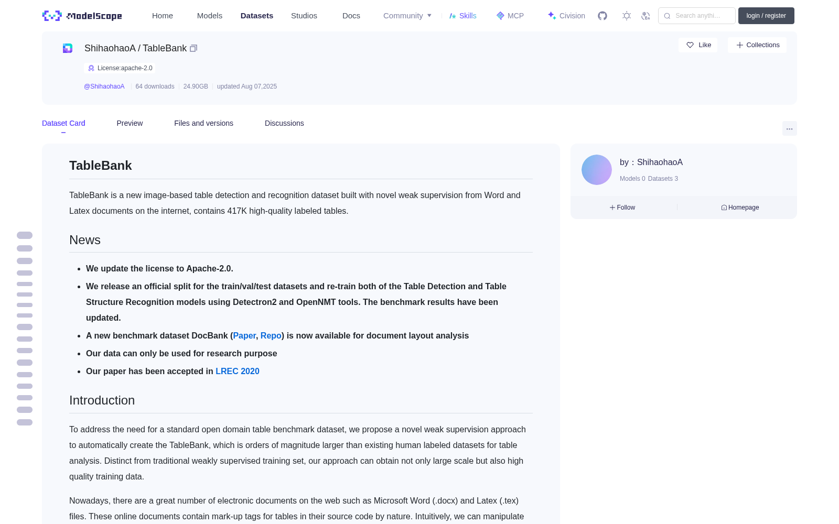Navigate to Studios
This screenshot has height=524, width=839.
pyautogui.click(x=304, y=16)
